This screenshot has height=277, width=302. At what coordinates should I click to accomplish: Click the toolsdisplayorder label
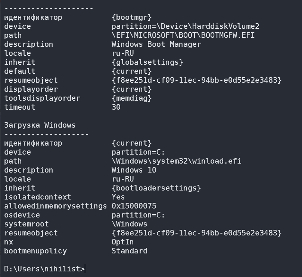42,98
